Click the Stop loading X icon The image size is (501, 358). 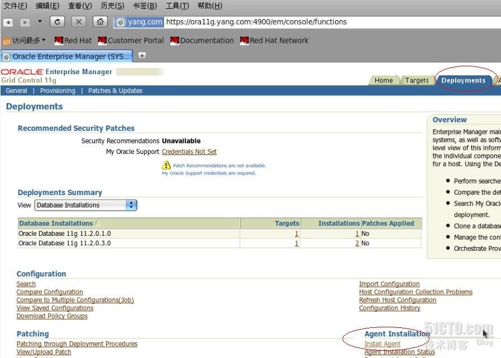point(79,22)
